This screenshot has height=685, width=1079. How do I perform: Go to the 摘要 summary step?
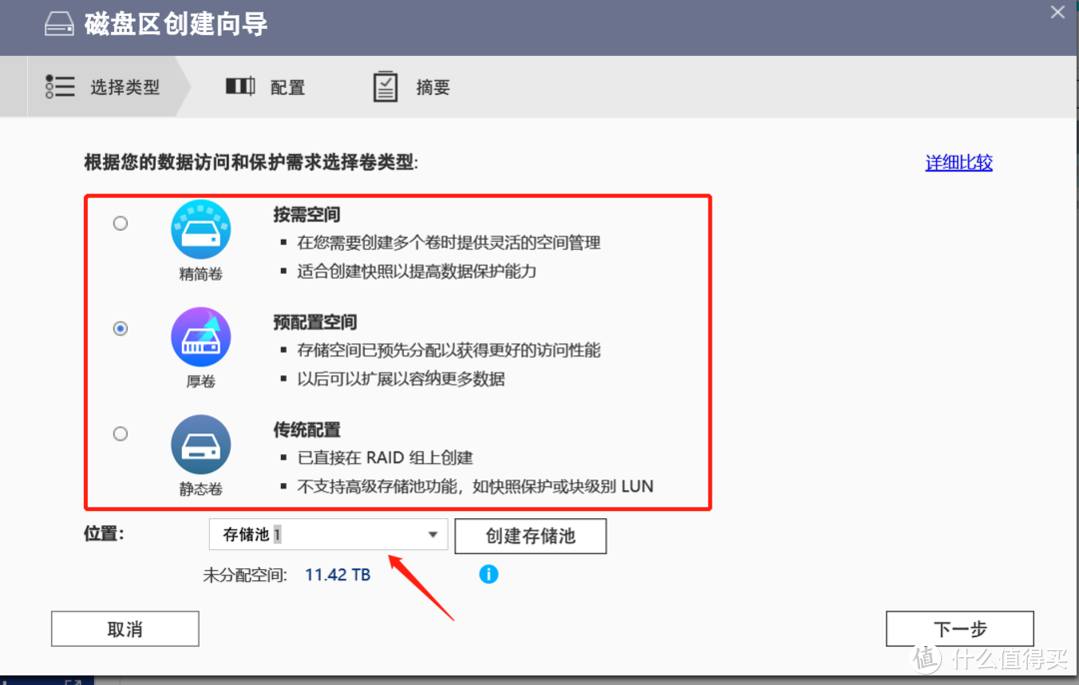433,88
